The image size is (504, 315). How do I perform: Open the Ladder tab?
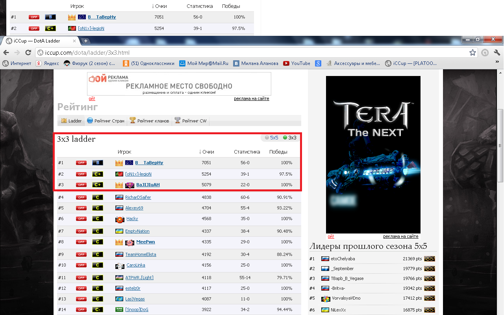pos(71,121)
